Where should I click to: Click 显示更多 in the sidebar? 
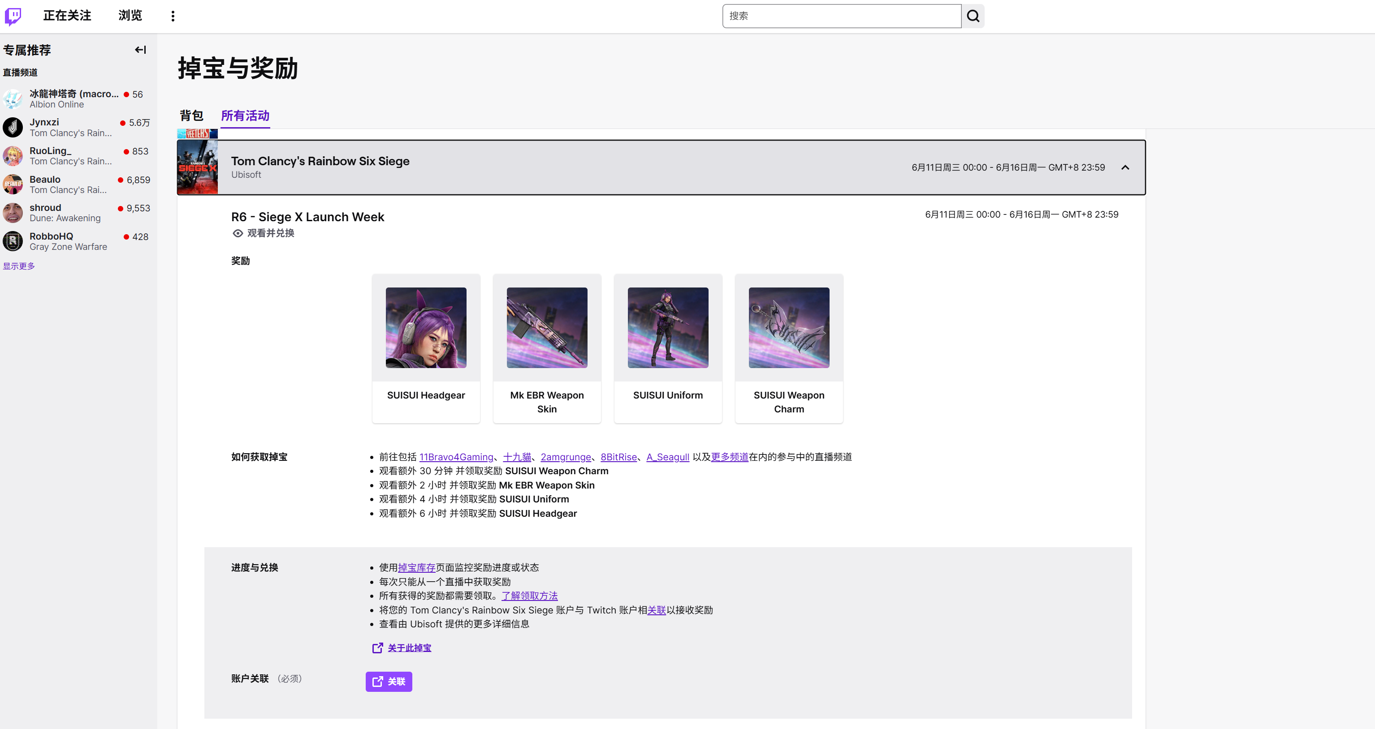[19, 266]
